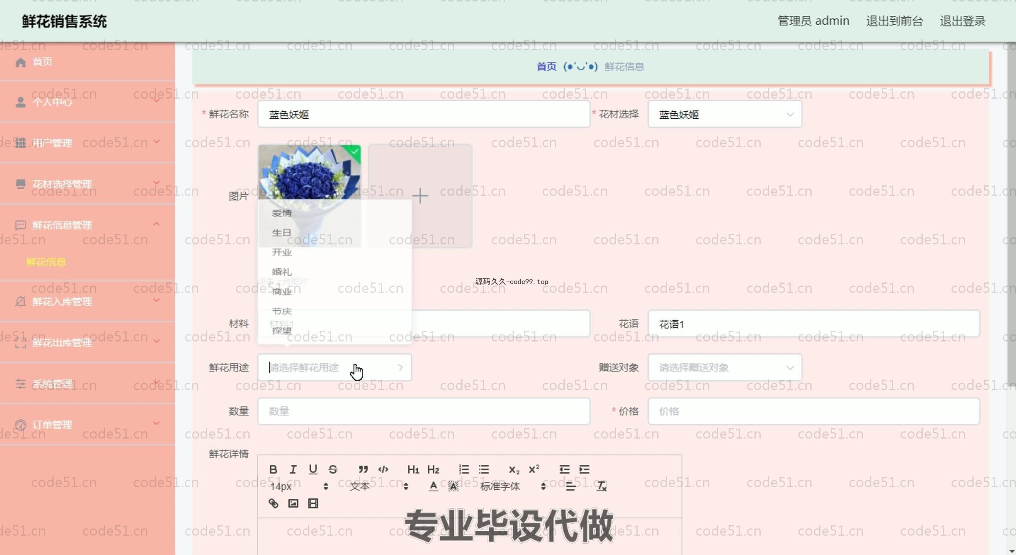
Task: Open 赠送对象 dropdown
Action: click(725, 367)
